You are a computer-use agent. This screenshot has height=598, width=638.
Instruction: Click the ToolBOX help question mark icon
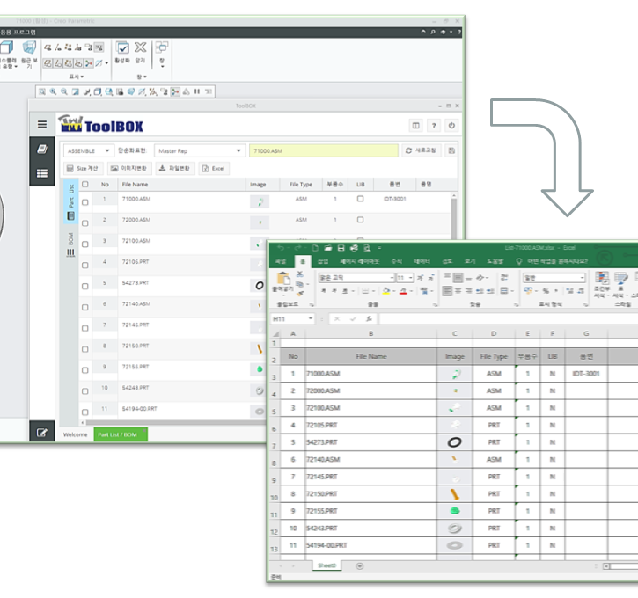click(x=434, y=126)
